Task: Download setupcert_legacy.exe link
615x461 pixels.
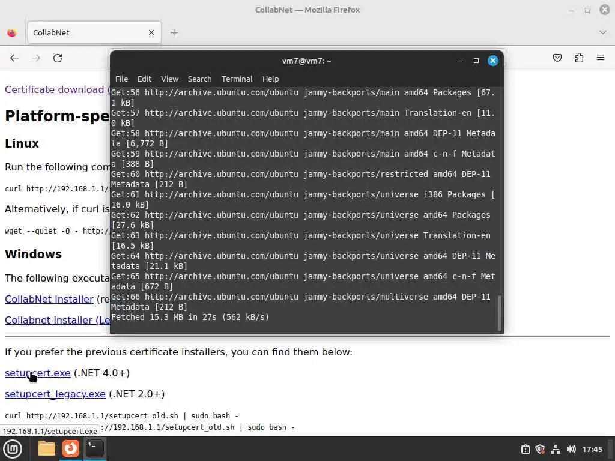Action: click(55, 394)
